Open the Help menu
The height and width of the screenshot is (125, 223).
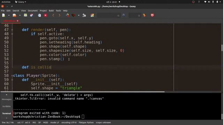(x=65, y=11)
